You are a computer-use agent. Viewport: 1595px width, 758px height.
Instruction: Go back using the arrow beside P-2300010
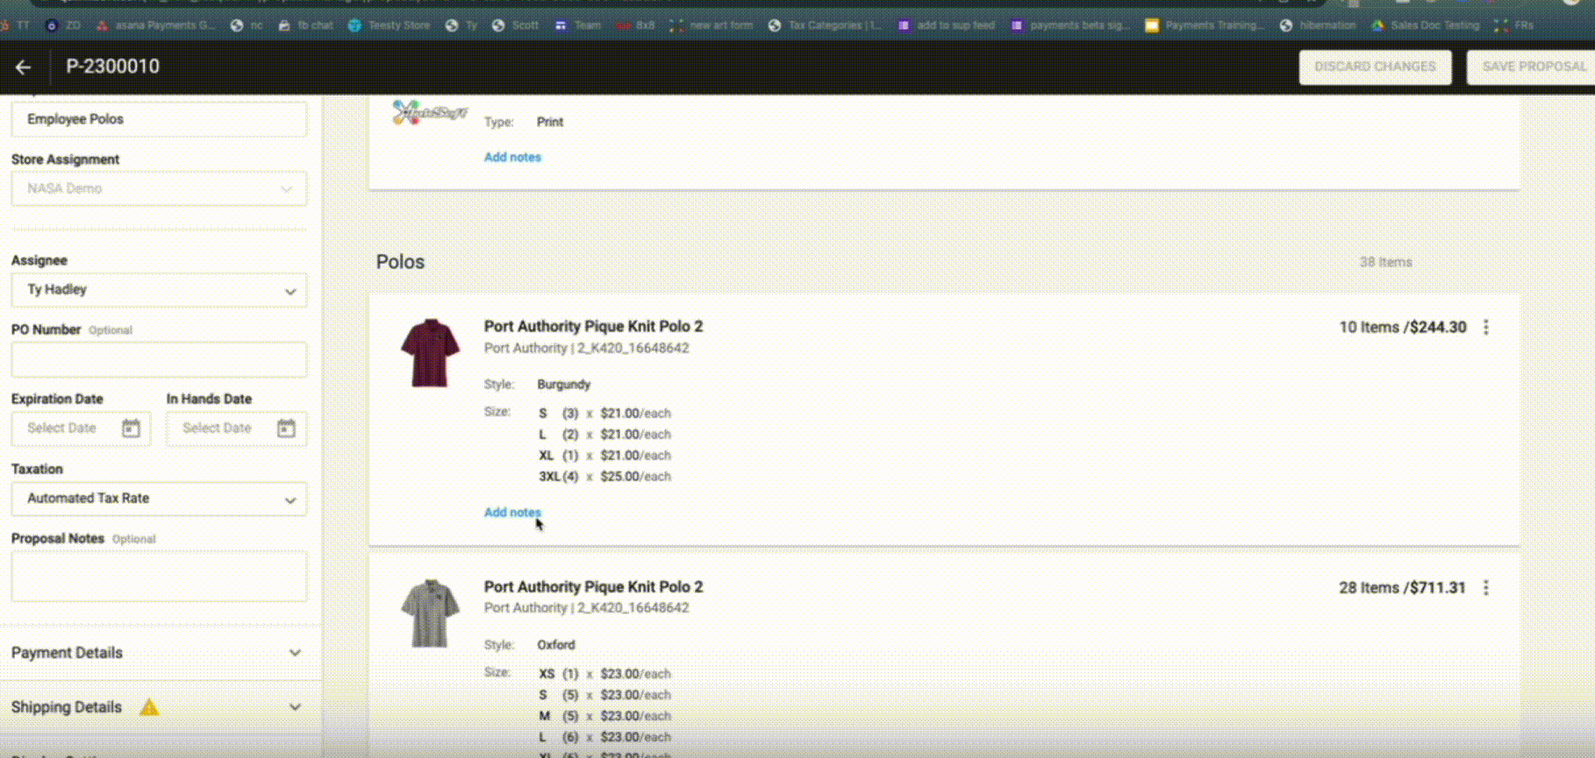click(x=24, y=67)
